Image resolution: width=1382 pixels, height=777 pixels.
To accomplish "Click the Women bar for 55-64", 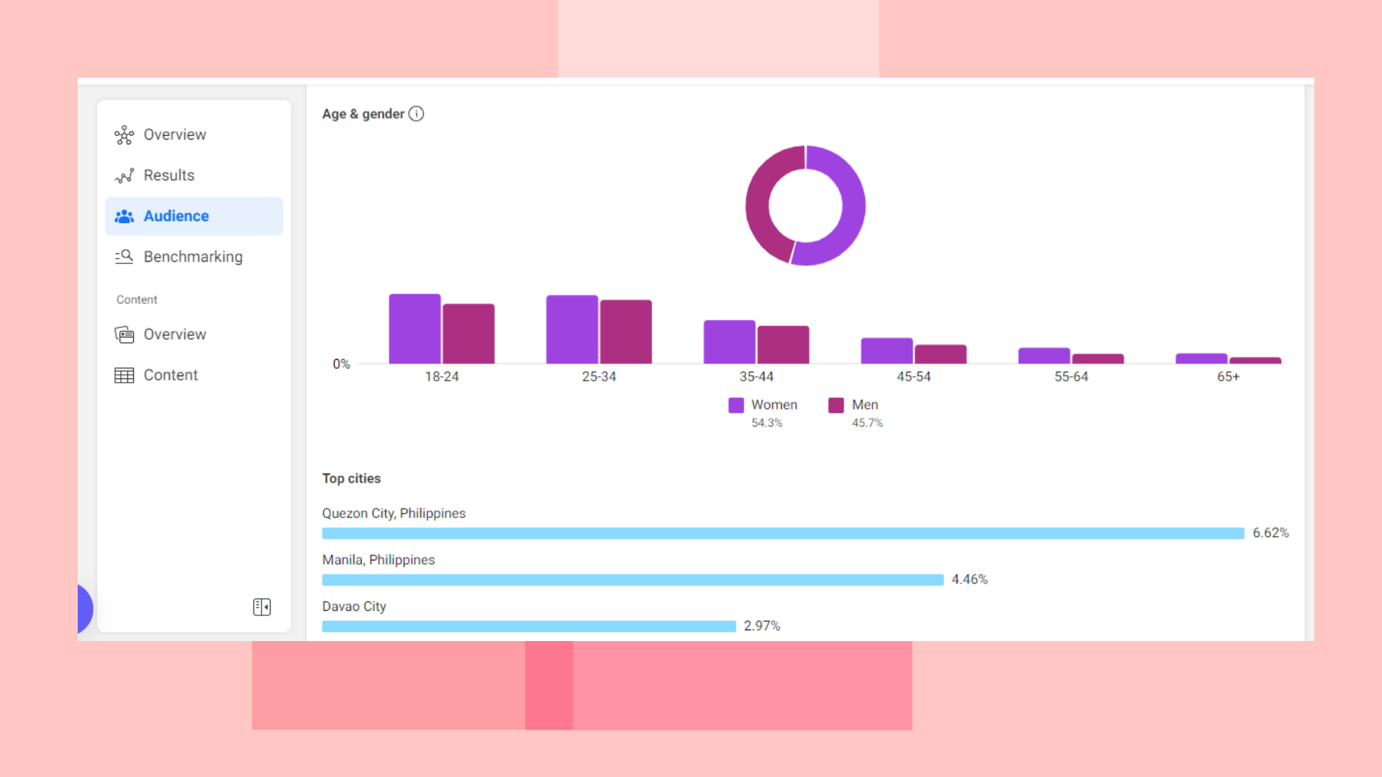I will pos(1044,355).
